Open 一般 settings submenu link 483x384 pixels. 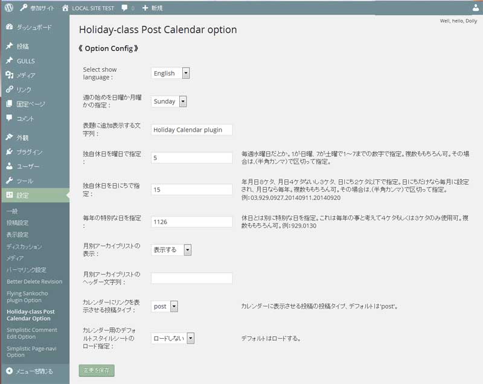tap(12, 211)
